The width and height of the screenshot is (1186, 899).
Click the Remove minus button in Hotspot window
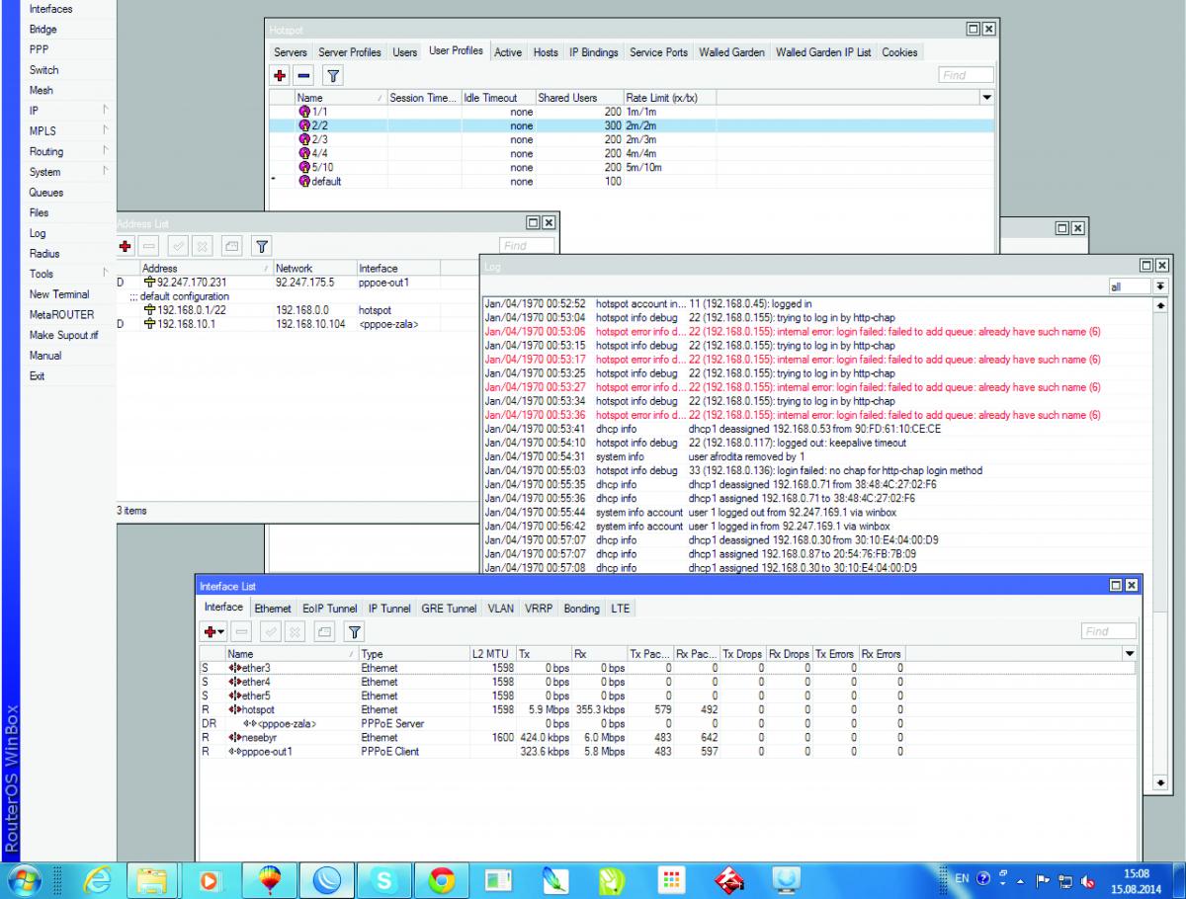click(x=303, y=75)
